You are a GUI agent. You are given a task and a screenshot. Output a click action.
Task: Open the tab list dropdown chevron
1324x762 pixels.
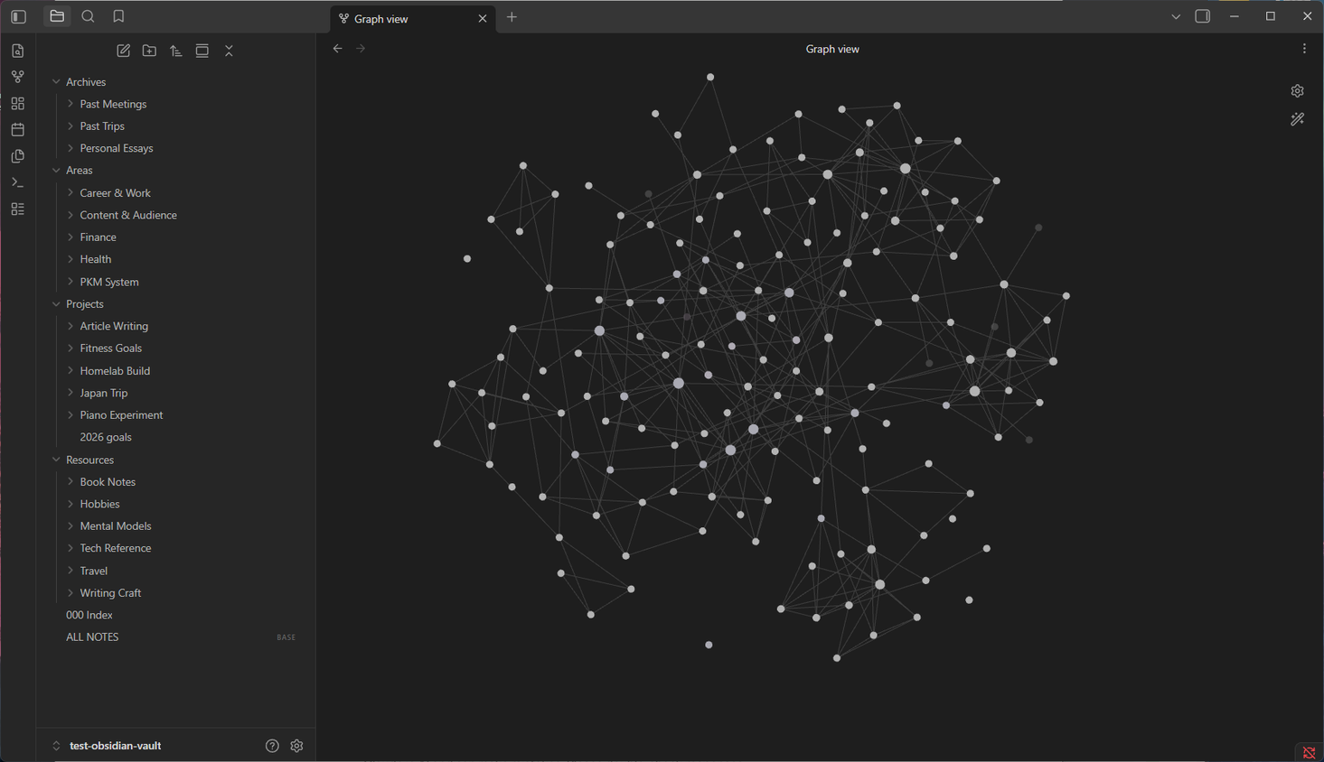(x=1176, y=16)
